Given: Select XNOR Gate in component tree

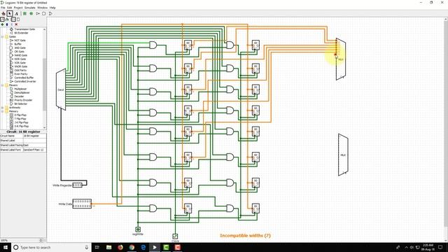Looking at the screenshot, I should coord(20,66).
